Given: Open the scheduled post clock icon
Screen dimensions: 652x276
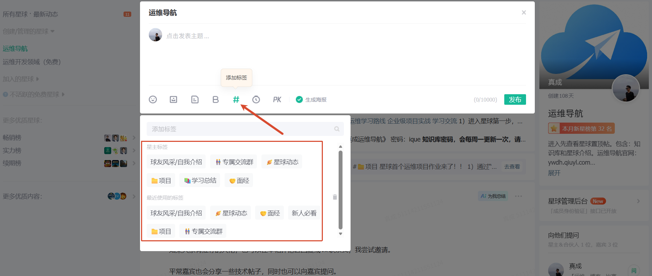Looking at the screenshot, I should [x=256, y=99].
